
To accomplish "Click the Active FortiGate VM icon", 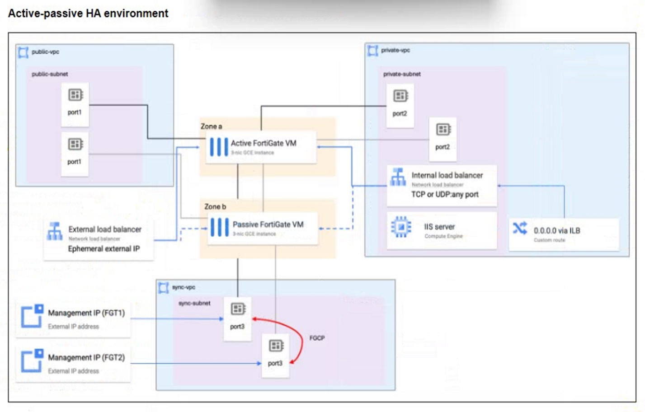I will click(x=219, y=147).
